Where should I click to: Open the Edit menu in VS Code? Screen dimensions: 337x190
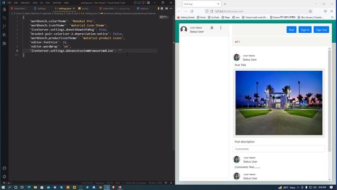coord(16,3)
